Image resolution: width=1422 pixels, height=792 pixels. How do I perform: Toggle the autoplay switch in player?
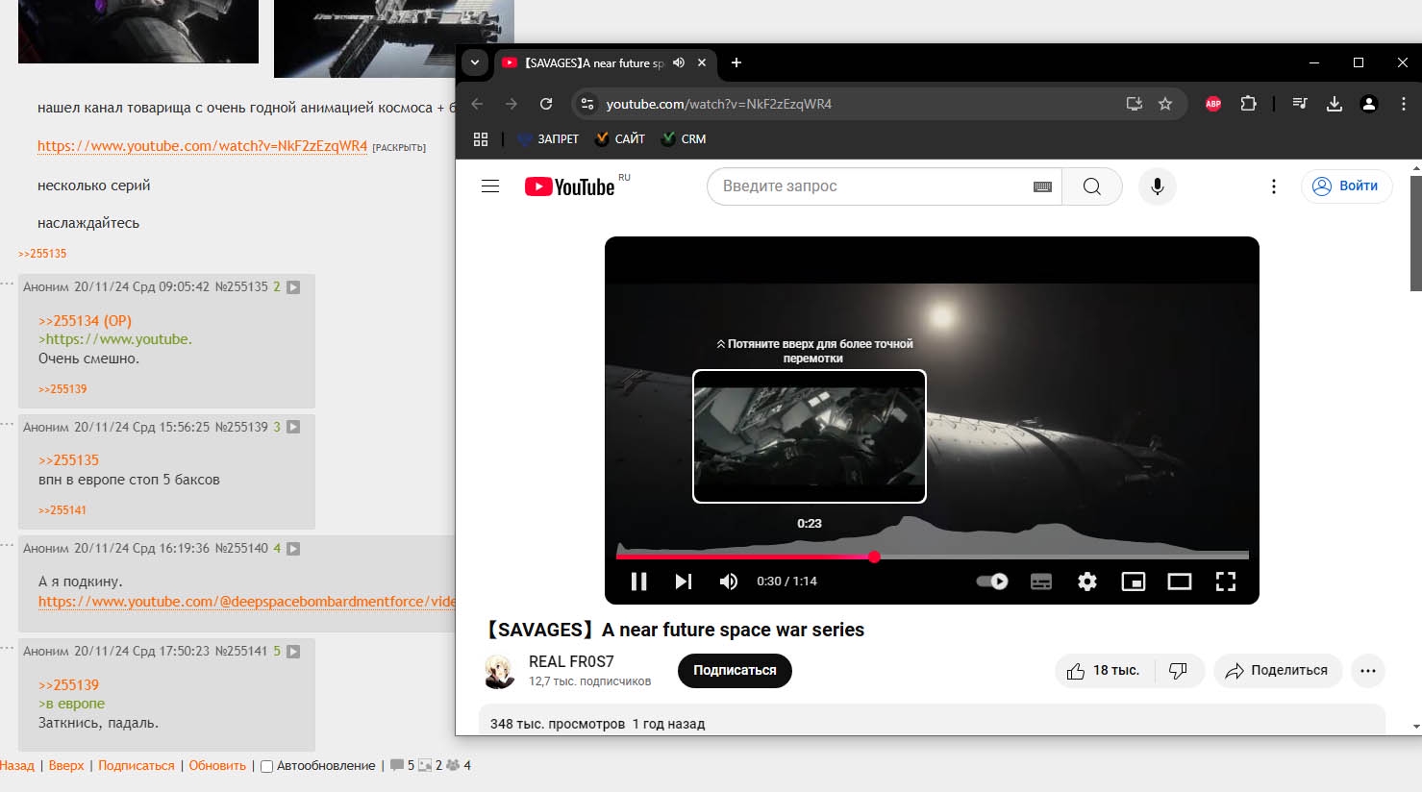click(992, 582)
